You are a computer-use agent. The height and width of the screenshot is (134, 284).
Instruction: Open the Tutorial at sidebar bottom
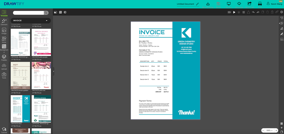coord(4,130)
